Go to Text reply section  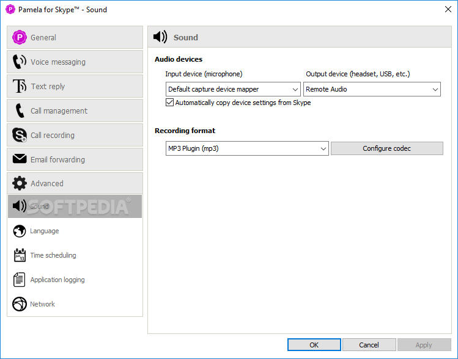tap(75, 86)
